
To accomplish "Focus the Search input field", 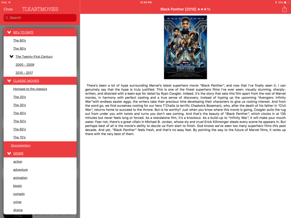I will pos(40,18).
